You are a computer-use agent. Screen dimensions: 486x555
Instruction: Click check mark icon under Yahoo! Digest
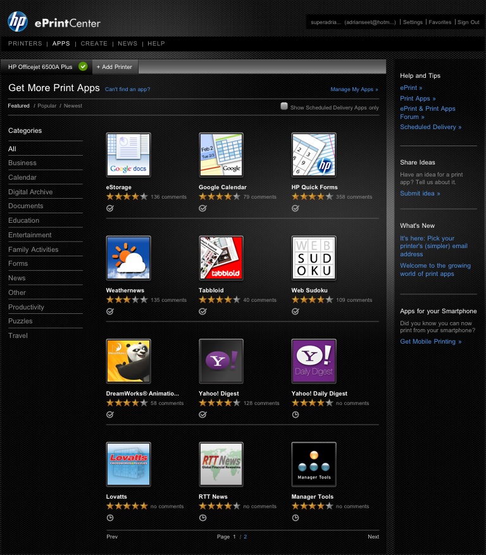click(x=202, y=415)
